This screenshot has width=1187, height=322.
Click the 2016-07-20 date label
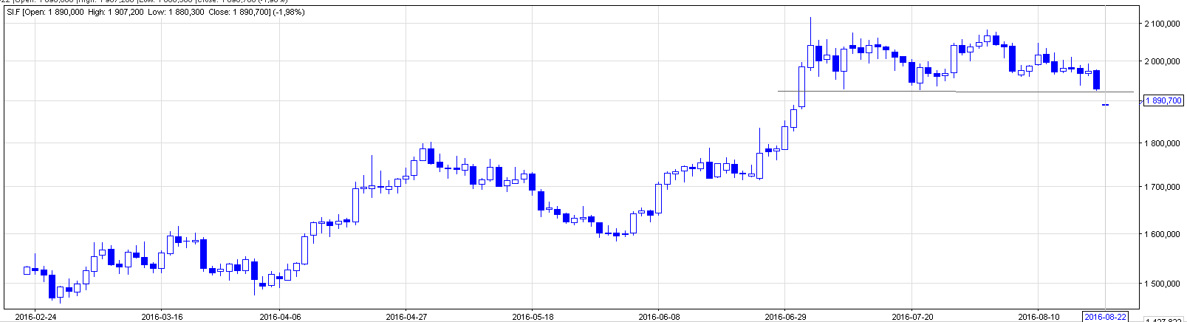[912, 317]
